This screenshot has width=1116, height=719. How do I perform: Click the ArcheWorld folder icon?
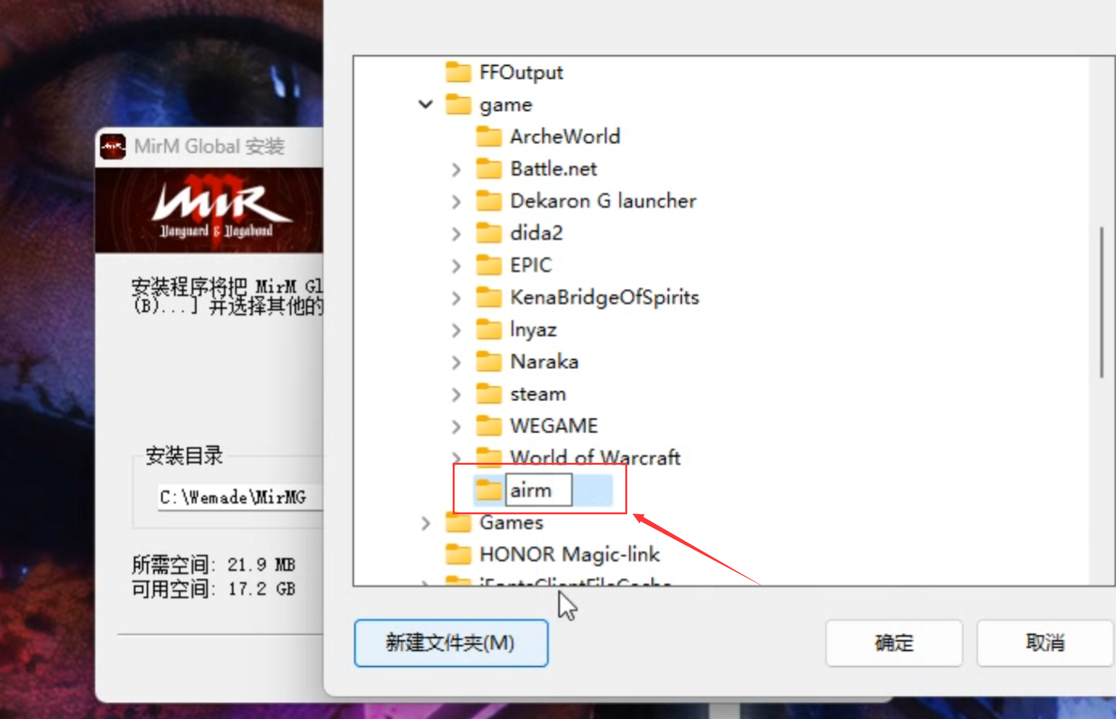(x=489, y=136)
